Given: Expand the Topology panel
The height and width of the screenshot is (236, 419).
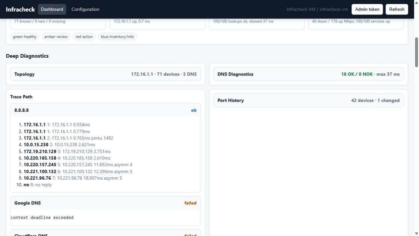Looking at the screenshot, I should pos(106,74).
